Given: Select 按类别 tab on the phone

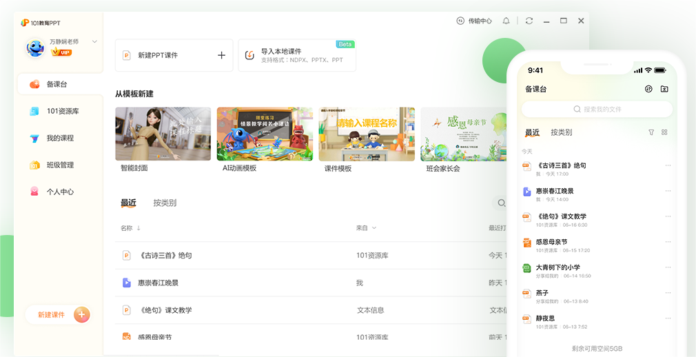Looking at the screenshot, I should [x=562, y=132].
